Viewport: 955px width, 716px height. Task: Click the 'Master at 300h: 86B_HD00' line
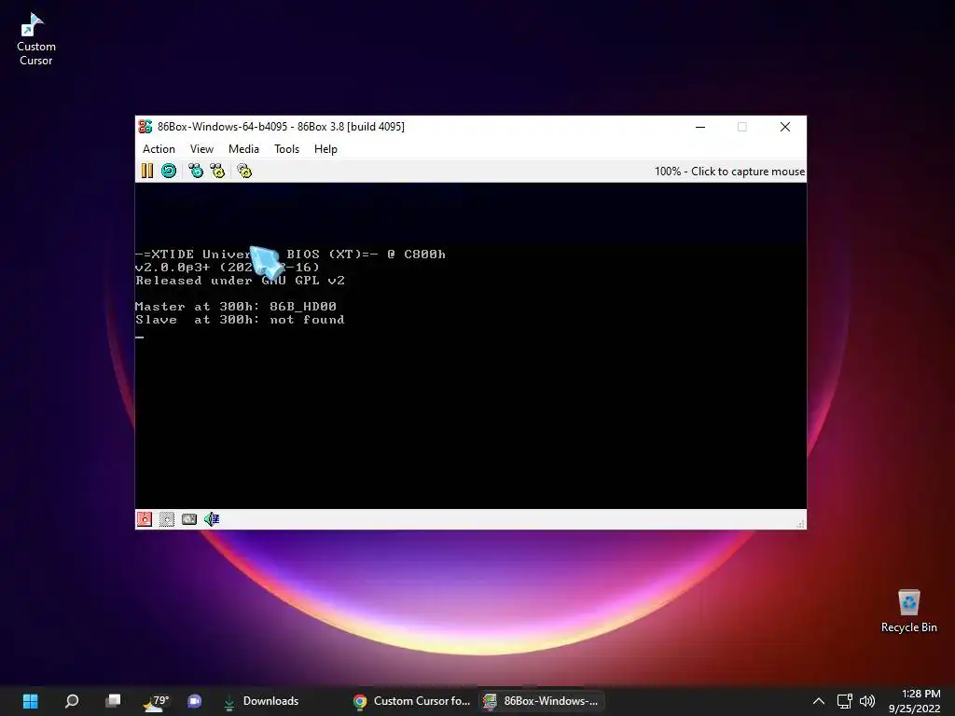pos(236,306)
